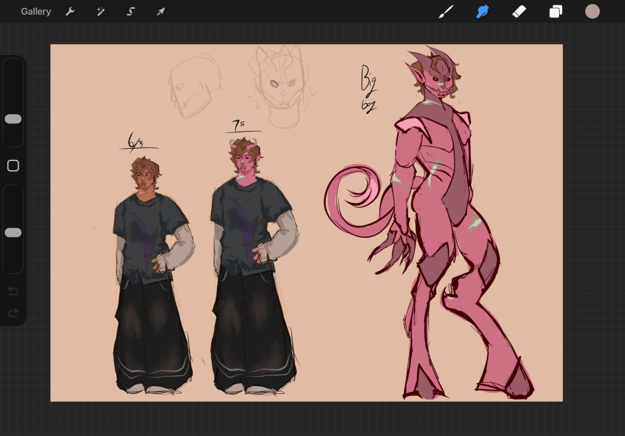The image size is (625, 436).
Task: Undo the last stroke
Action: pyautogui.click(x=13, y=291)
